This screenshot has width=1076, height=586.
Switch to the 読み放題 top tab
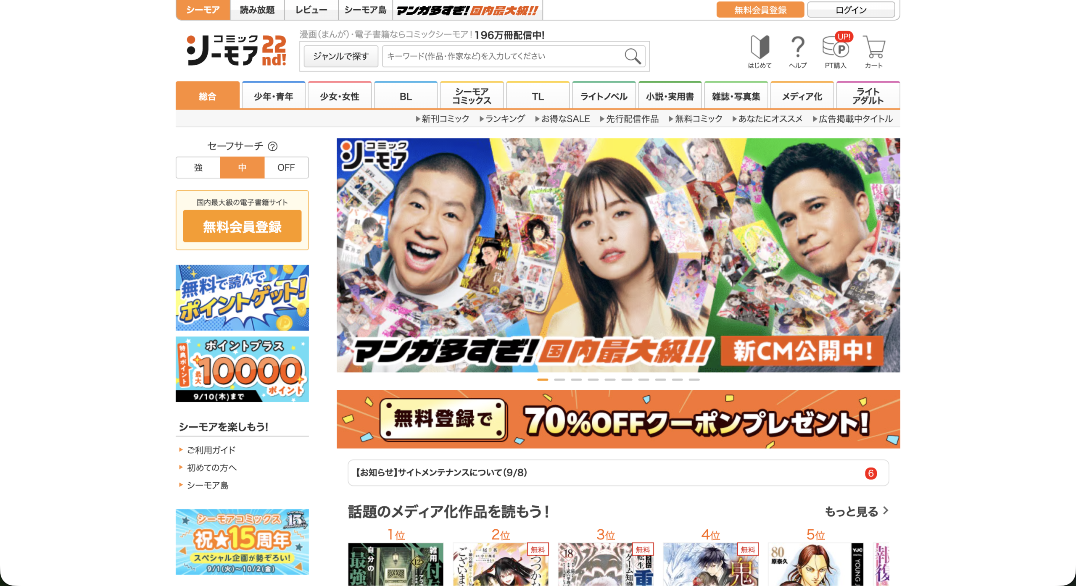click(x=257, y=10)
